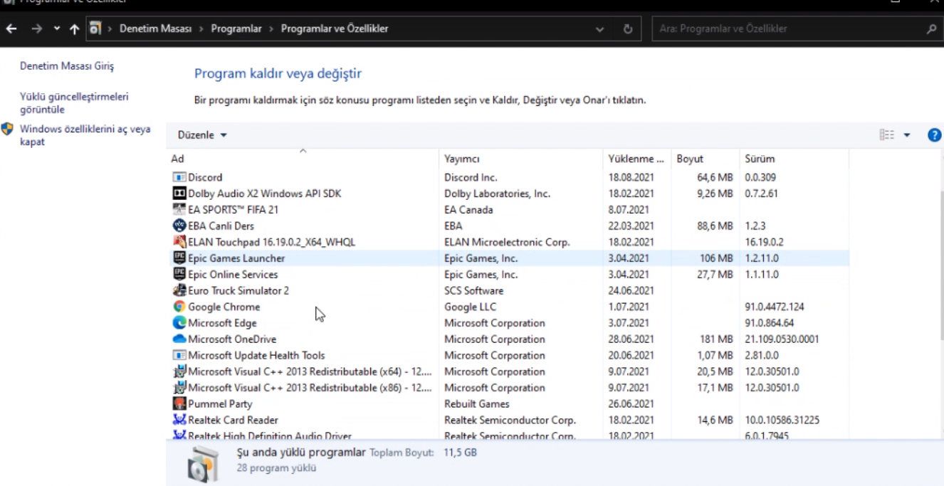Select the Realtek High Definition Audio Driver row
This screenshot has width=944, height=486.
(x=509, y=435)
